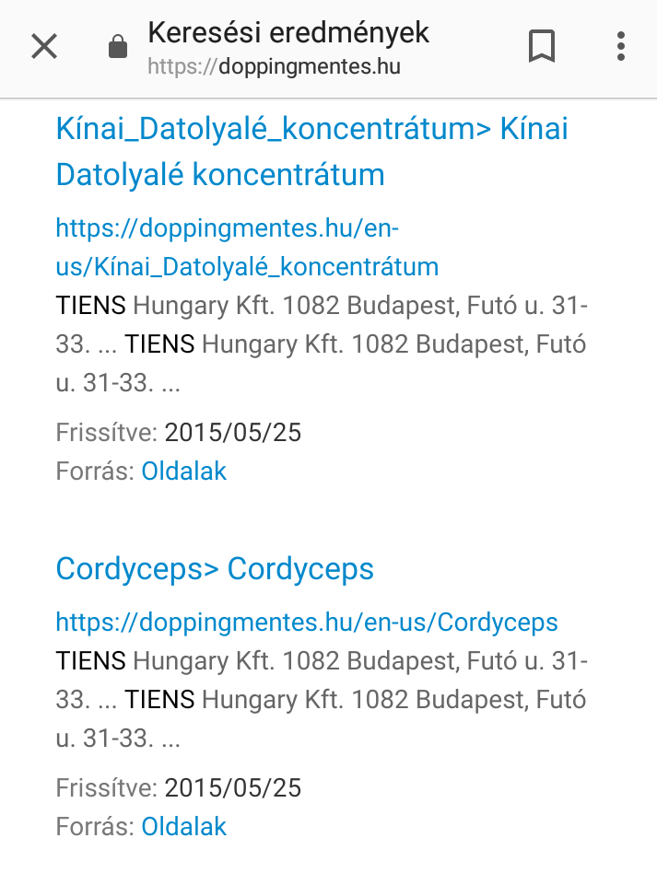Tap first bold TIENS word in Cordyceps snippet
Screen dimensions: 657x873
pos(91,661)
